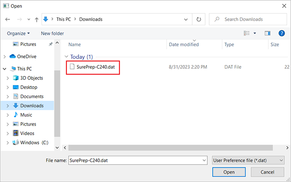291x182 pixels.
Task: Sort files by Date modified column
Action: (x=184, y=45)
